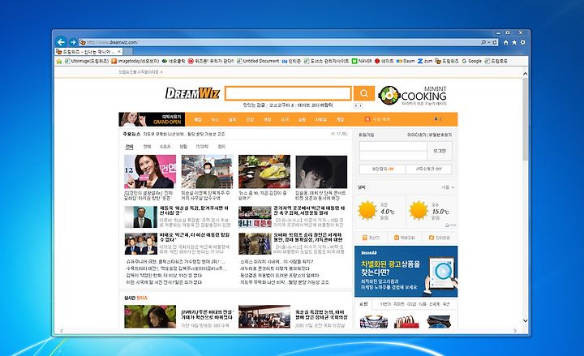The image size is (584, 356).
Task: Close the DreamWiz browser tab
Action: (119, 52)
